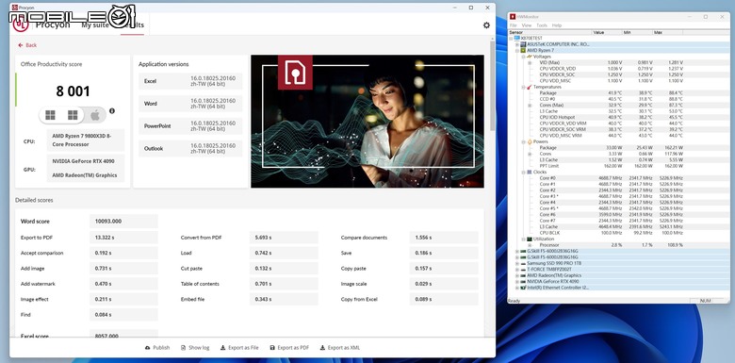Click the X870ETEST computer icon in HWMonitor
Viewport: 735px width, 363px height.
pyautogui.click(x=517, y=38)
